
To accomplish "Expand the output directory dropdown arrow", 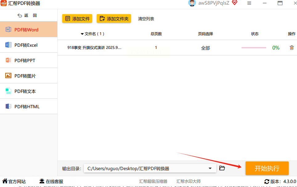I will pyautogui.click(x=210, y=168).
